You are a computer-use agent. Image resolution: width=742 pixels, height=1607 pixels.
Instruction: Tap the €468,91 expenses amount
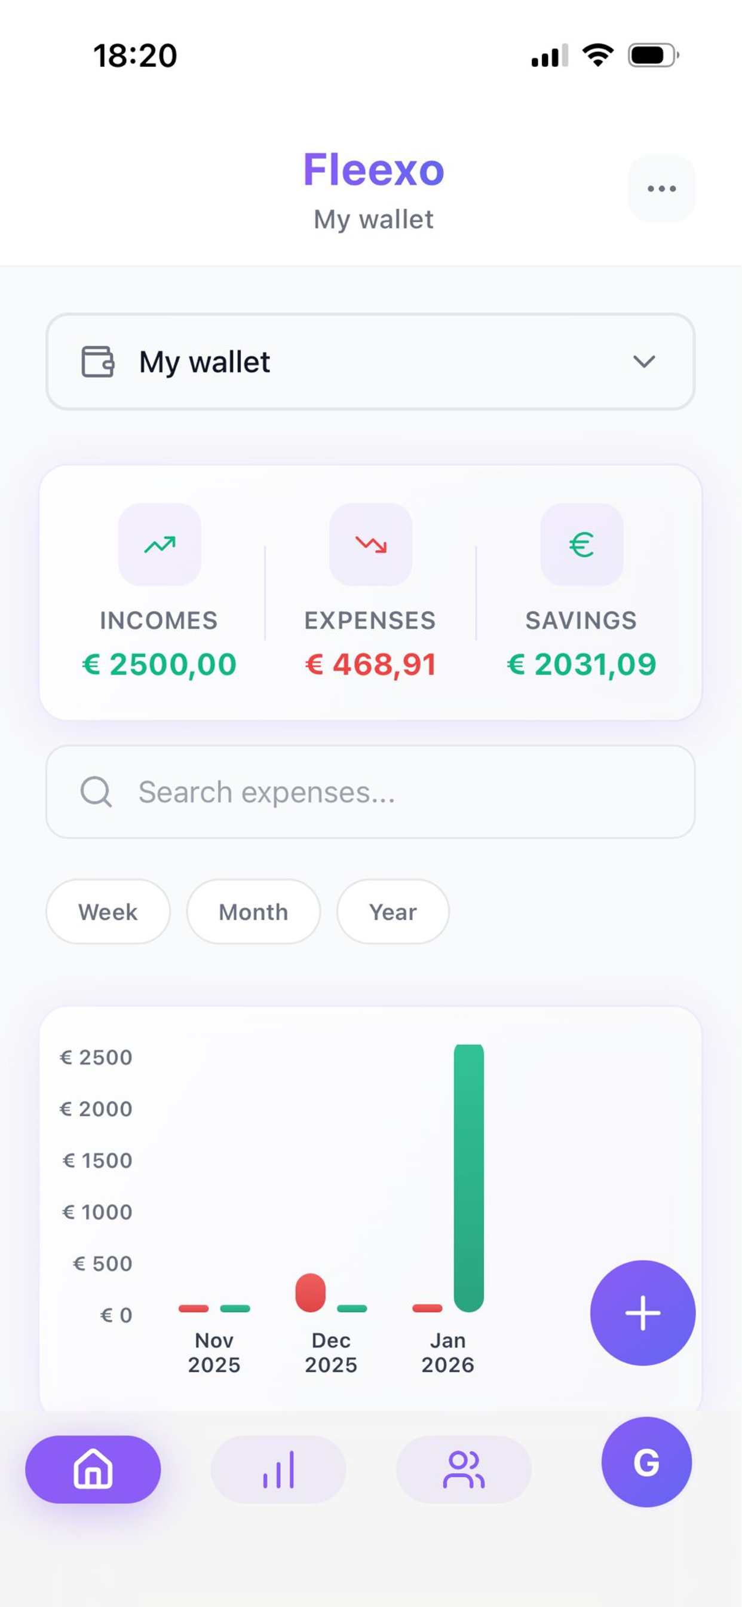point(370,664)
